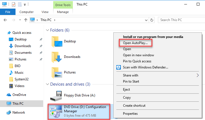Viewport: 205px width, 120px height.
Task: Click the Quick access star icon
Action: pyautogui.click(x=9, y=33)
